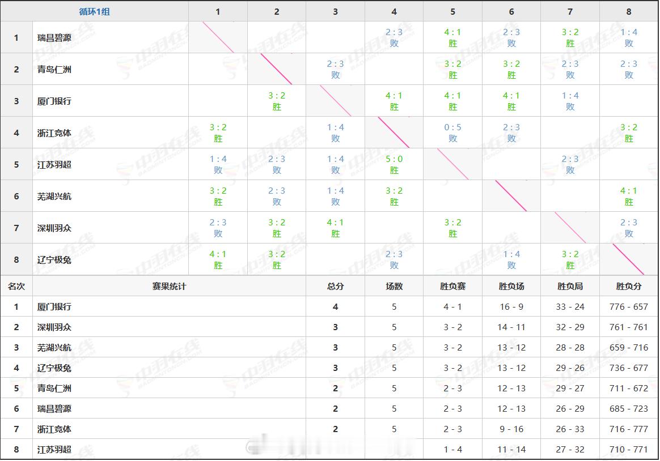This screenshot has height=461, width=660.
Task: Click the matches value 14 - 11
Action: (x=511, y=327)
